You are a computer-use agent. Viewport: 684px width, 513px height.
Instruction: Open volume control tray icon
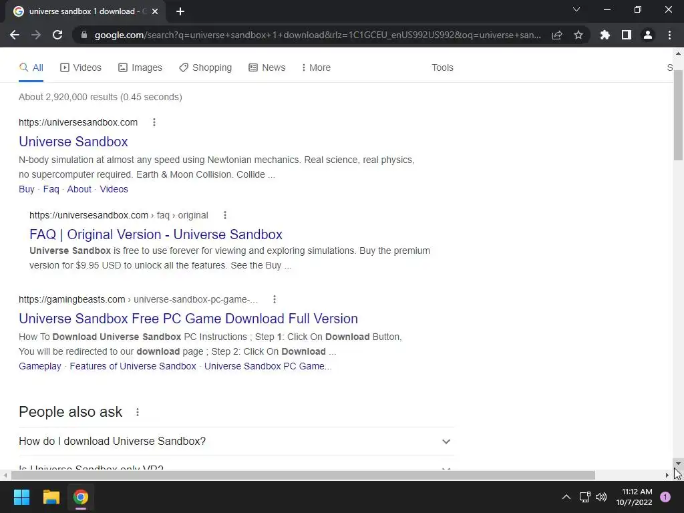click(601, 497)
